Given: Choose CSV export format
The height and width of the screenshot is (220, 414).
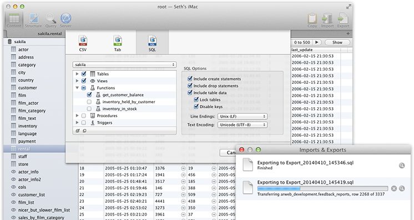Looking at the screenshot, I should (83, 43).
